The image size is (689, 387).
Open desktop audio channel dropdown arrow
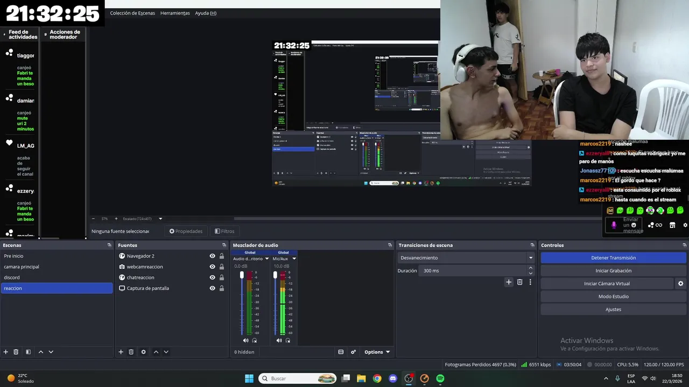coord(266,259)
